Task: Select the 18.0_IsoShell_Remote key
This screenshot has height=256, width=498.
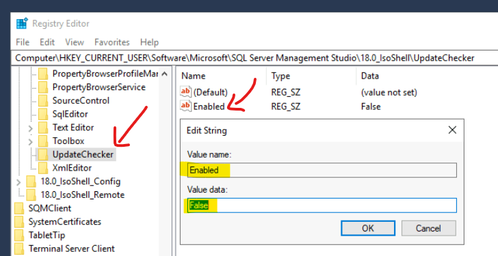Action: pyautogui.click(x=82, y=195)
